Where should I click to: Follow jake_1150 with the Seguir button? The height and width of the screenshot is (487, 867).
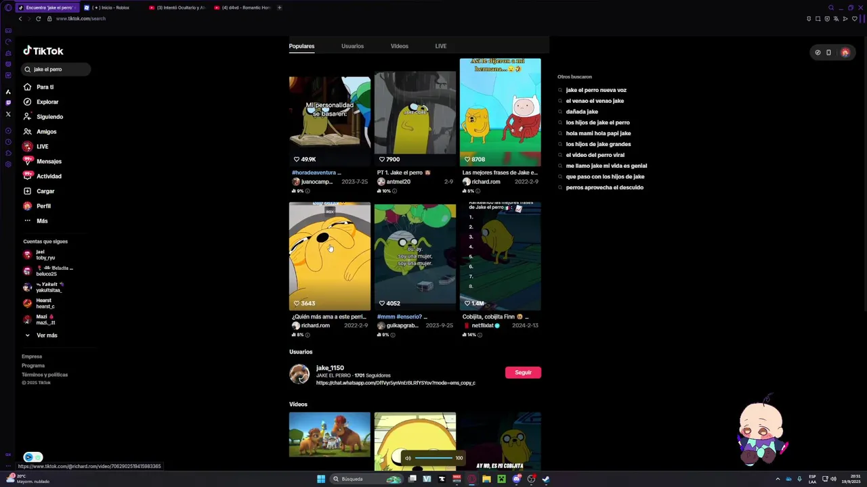[523, 372]
